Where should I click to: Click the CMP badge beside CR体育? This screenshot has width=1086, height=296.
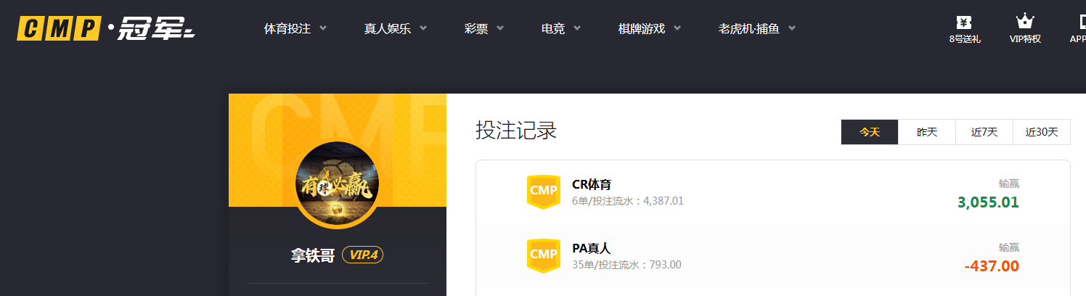pos(543,192)
